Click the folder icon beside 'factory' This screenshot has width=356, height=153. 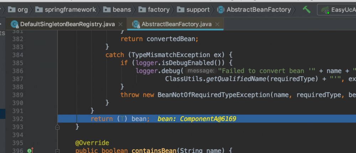click(142, 10)
